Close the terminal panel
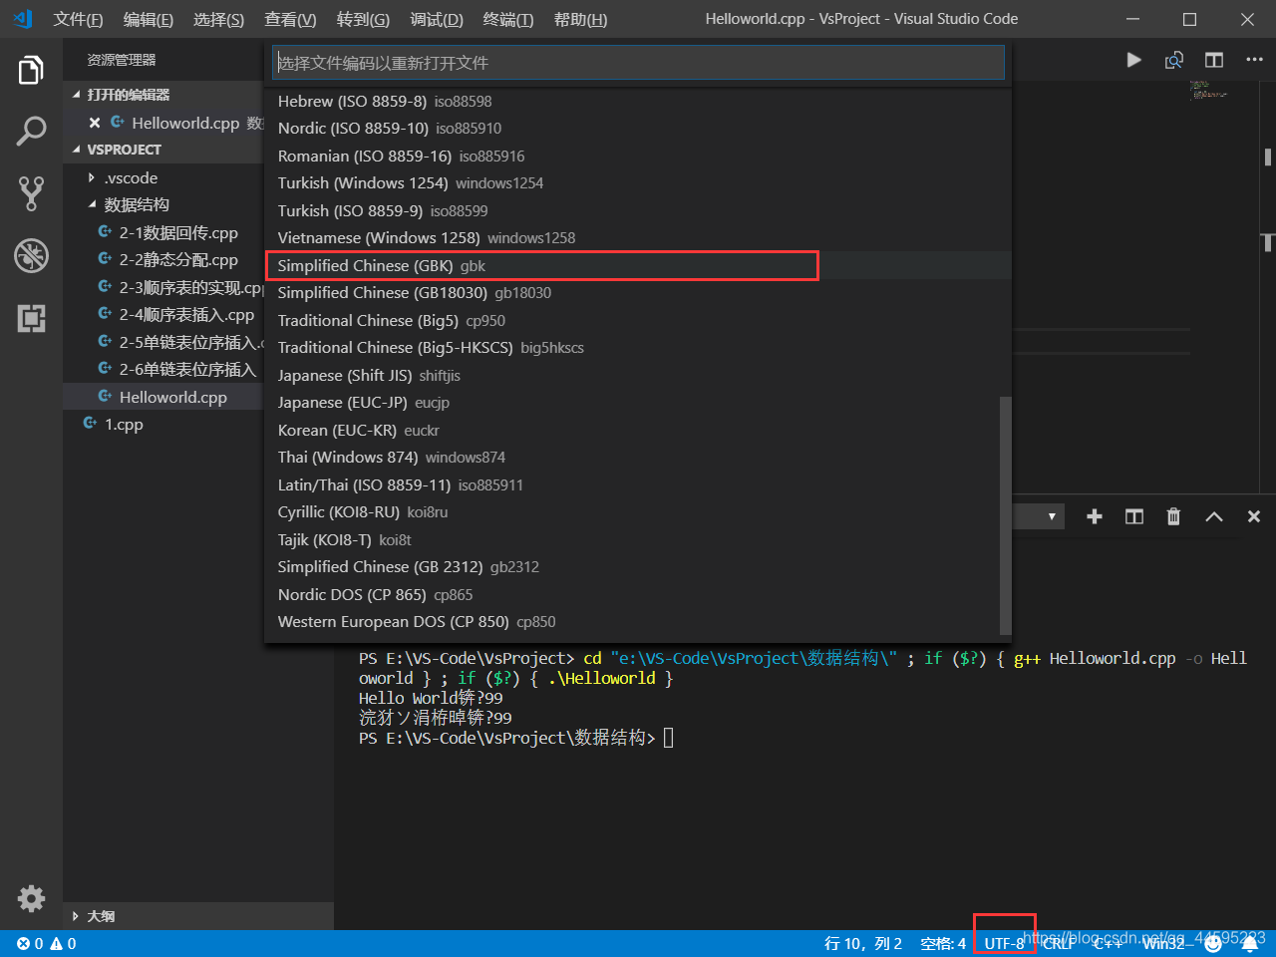 point(1254,516)
